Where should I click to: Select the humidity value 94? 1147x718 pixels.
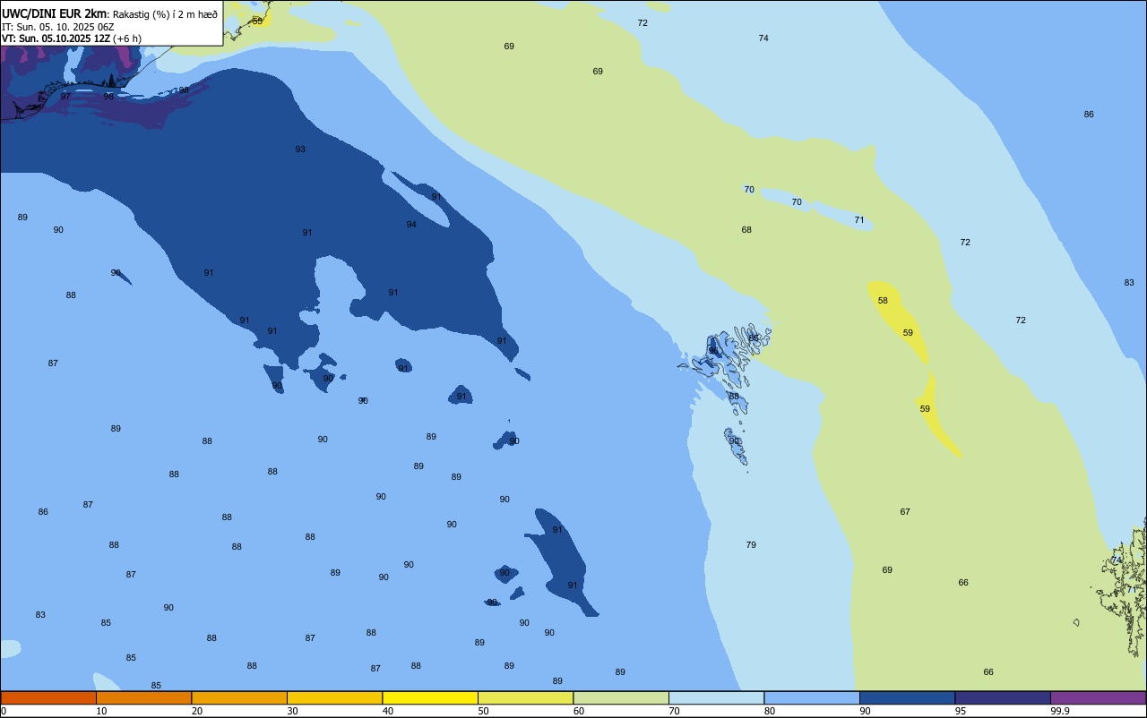click(411, 225)
